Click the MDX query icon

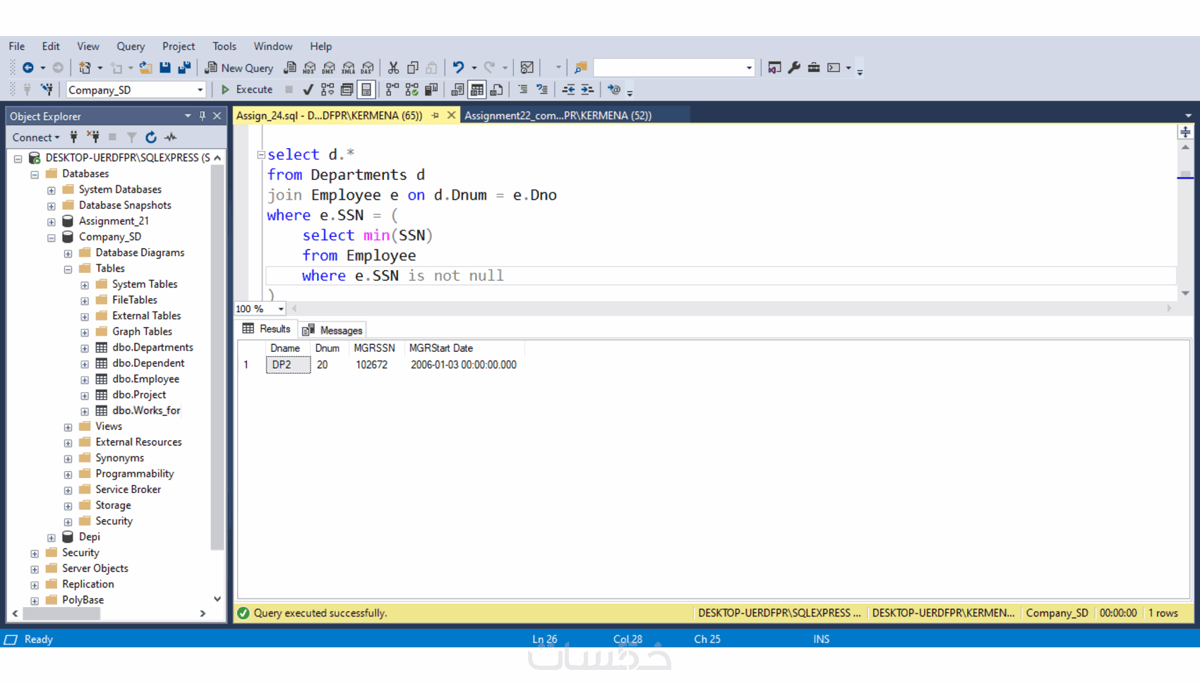[309, 68]
